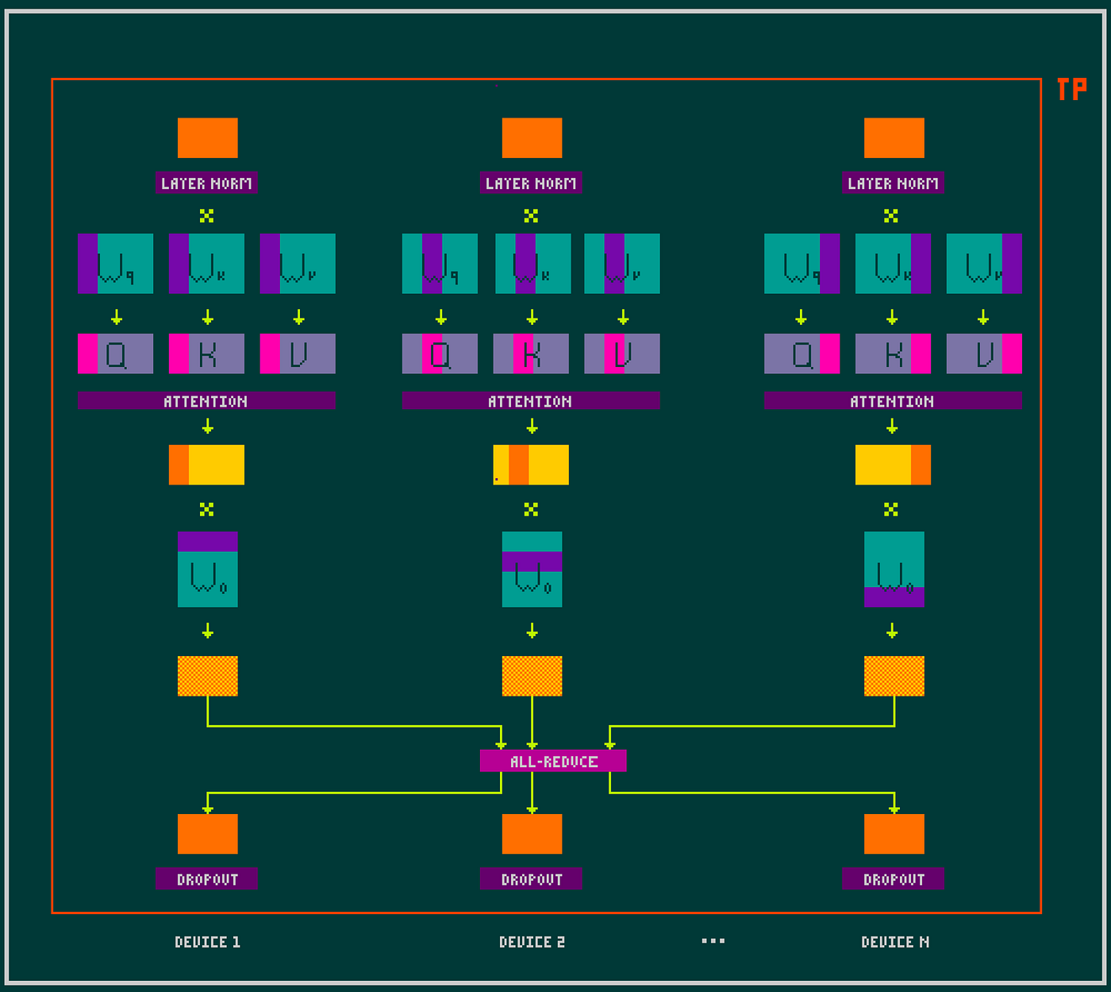Click the DROPOUT label in Device 1 column
The image size is (1111, 992).
[x=207, y=878]
